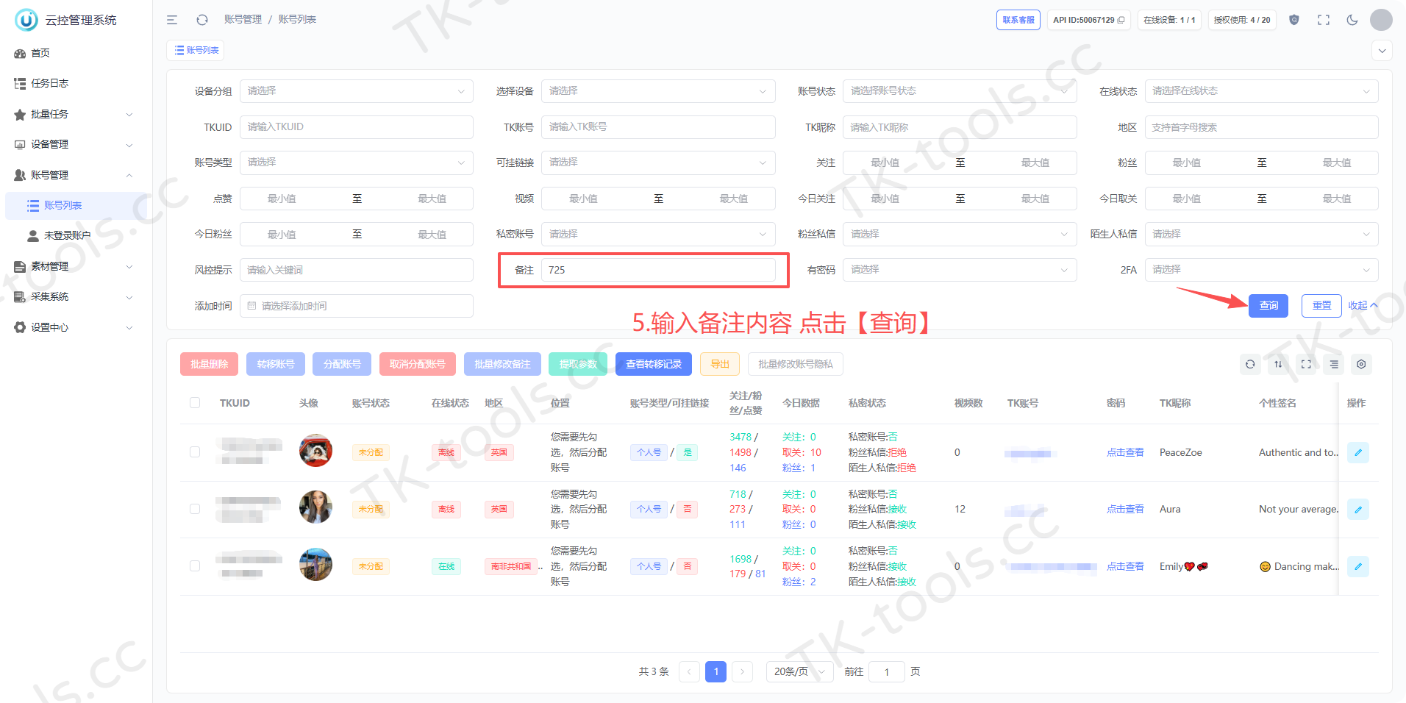Click the 导出 export button

pos(720,364)
